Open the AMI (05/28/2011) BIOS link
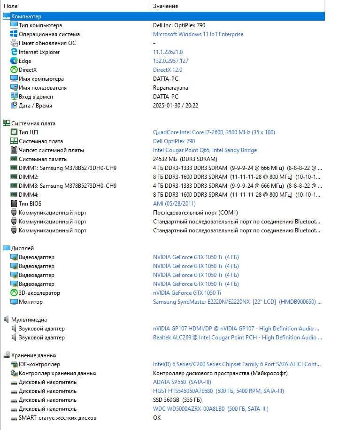 tap(174, 203)
